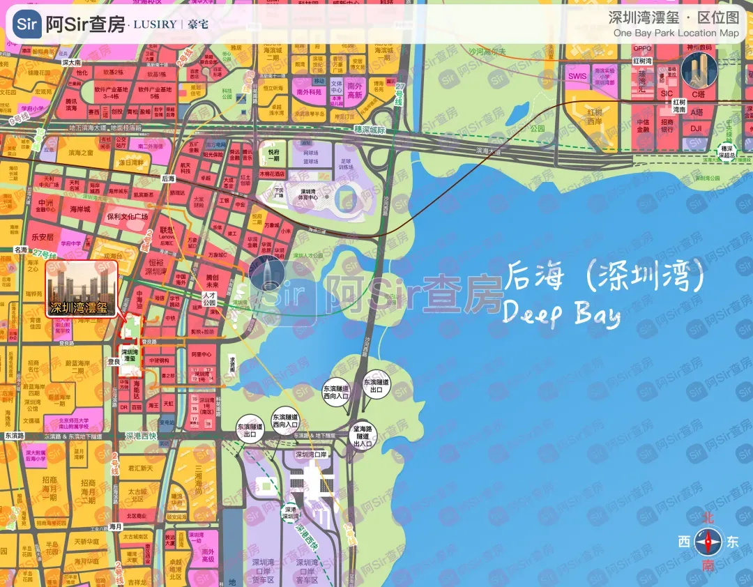Screen dimensions: 753x587
Task: Select the 腾创未来 block
Action: 212,281
